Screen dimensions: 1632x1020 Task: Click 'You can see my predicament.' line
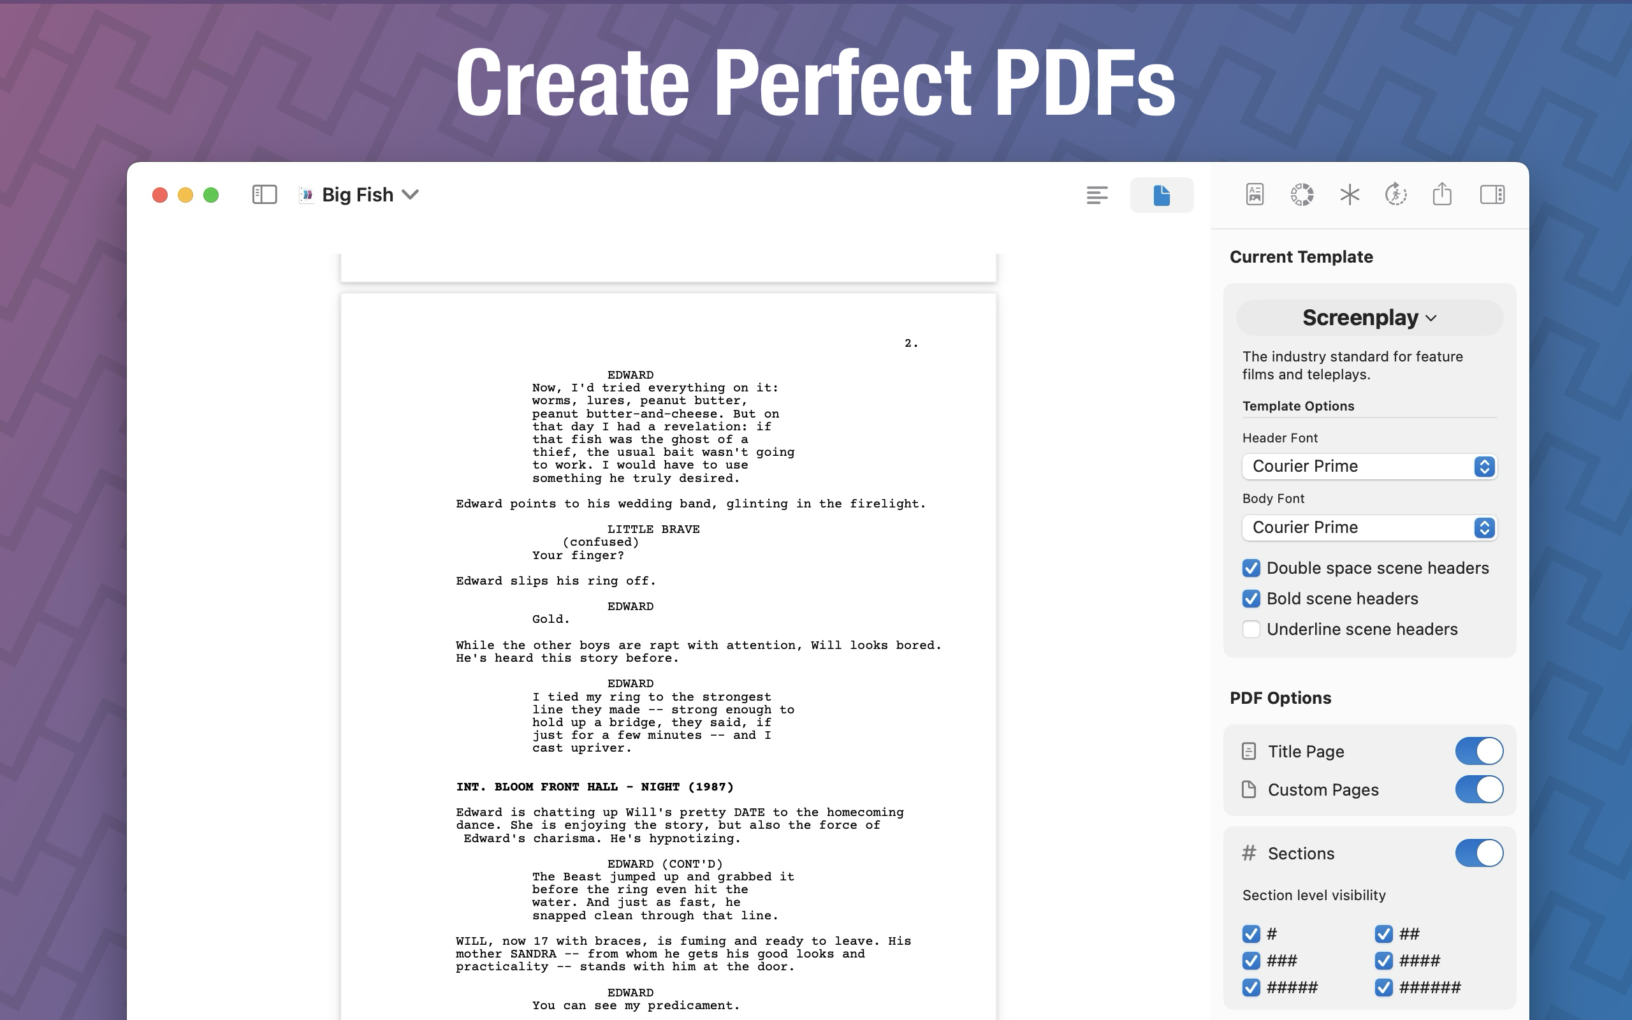click(635, 1005)
